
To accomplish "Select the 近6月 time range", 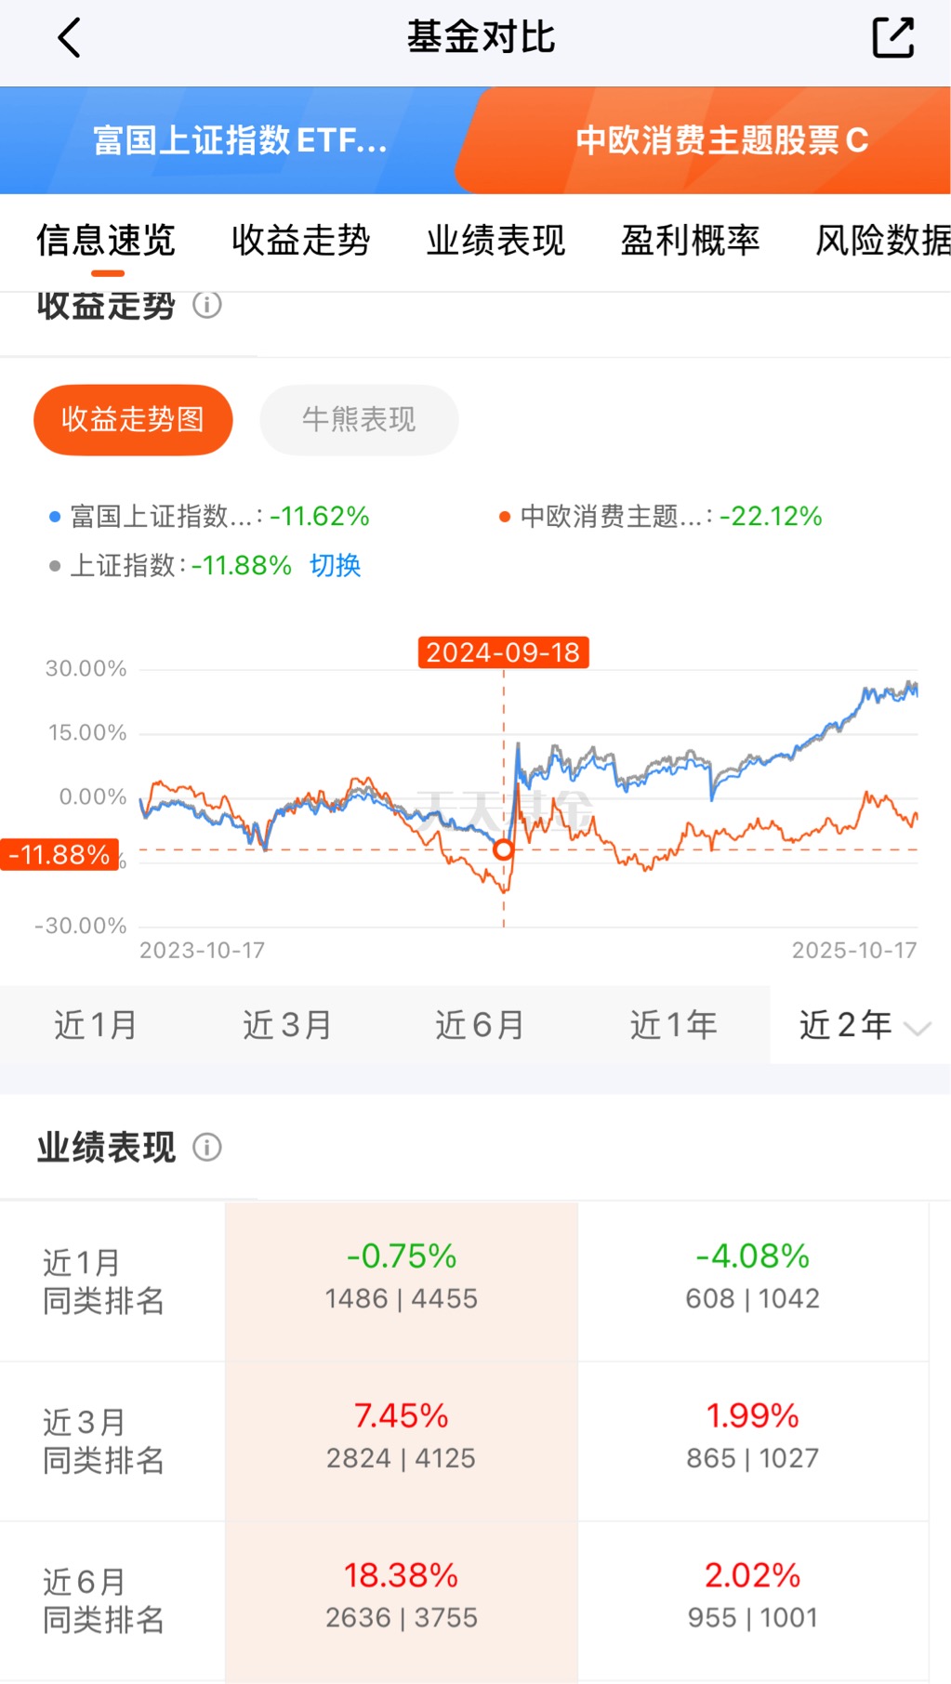I will [x=481, y=1025].
